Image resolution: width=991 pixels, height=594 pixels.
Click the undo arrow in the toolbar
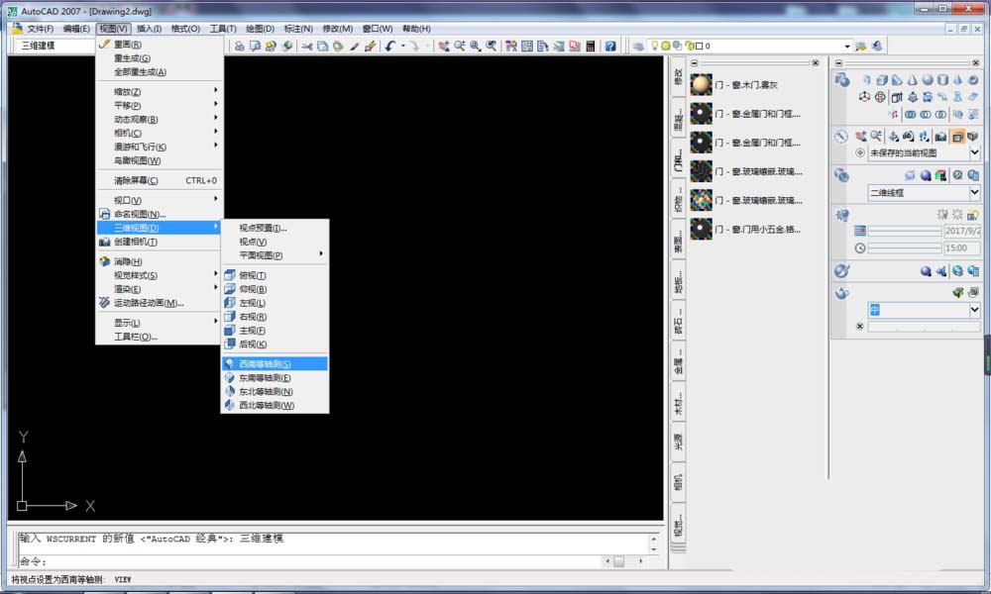390,46
